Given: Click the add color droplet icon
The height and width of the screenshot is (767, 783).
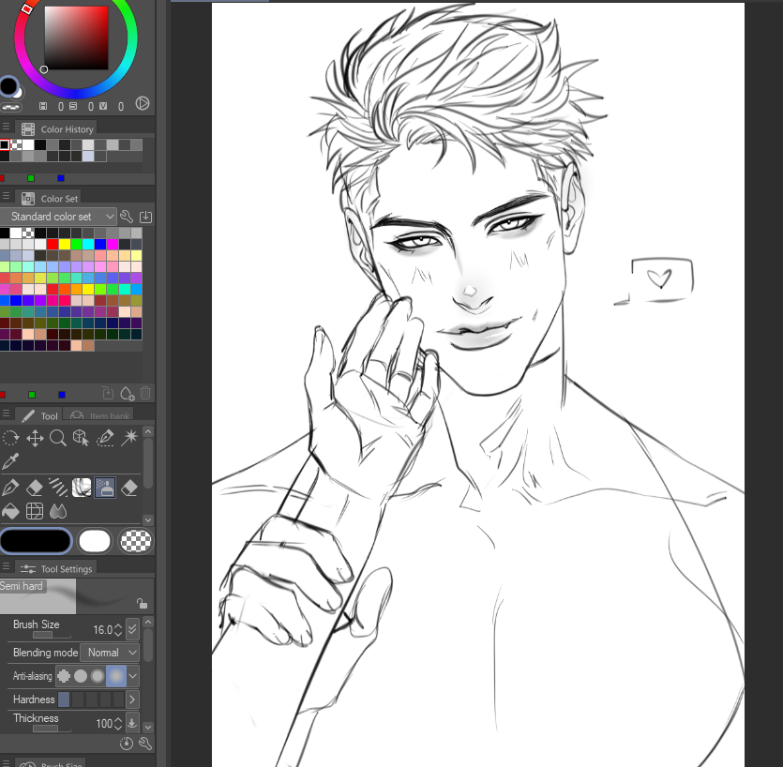Looking at the screenshot, I should (x=128, y=394).
